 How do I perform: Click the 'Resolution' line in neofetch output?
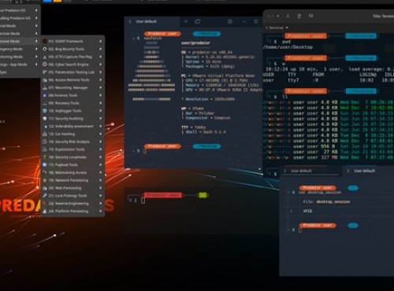(210, 99)
